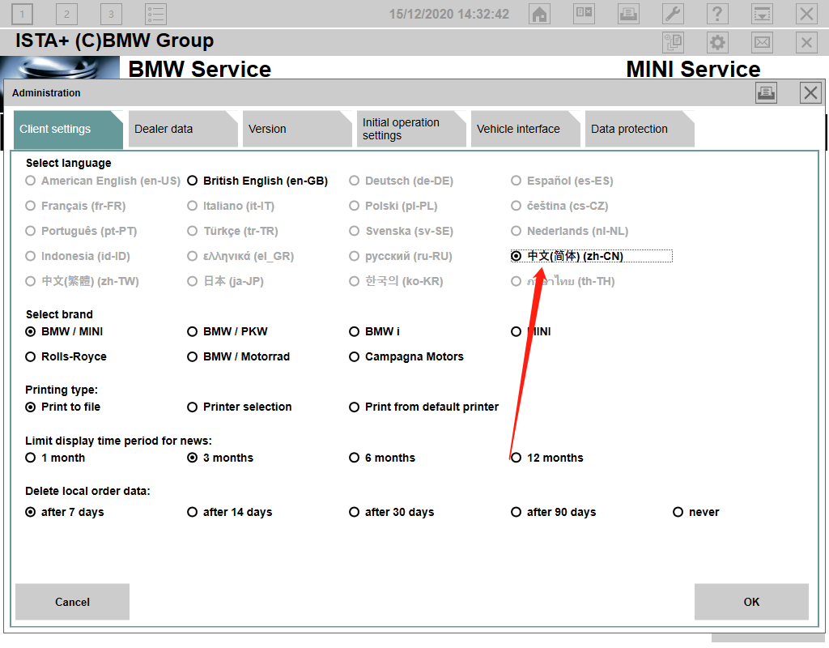
Task: Open the envelope message icon
Action: pos(762,43)
